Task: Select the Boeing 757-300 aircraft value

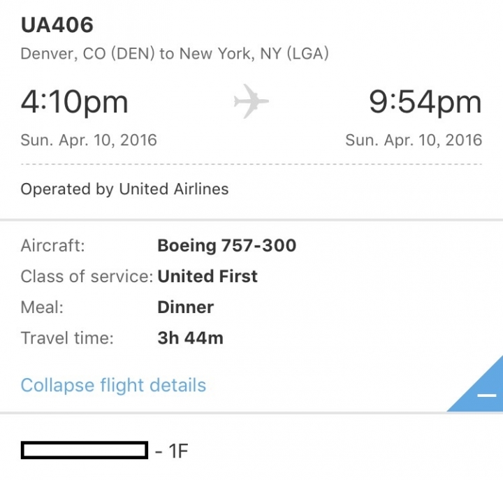Action: point(227,246)
